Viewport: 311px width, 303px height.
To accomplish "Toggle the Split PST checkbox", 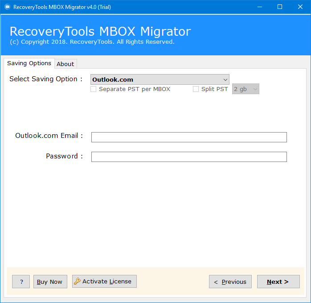I will (196, 89).
